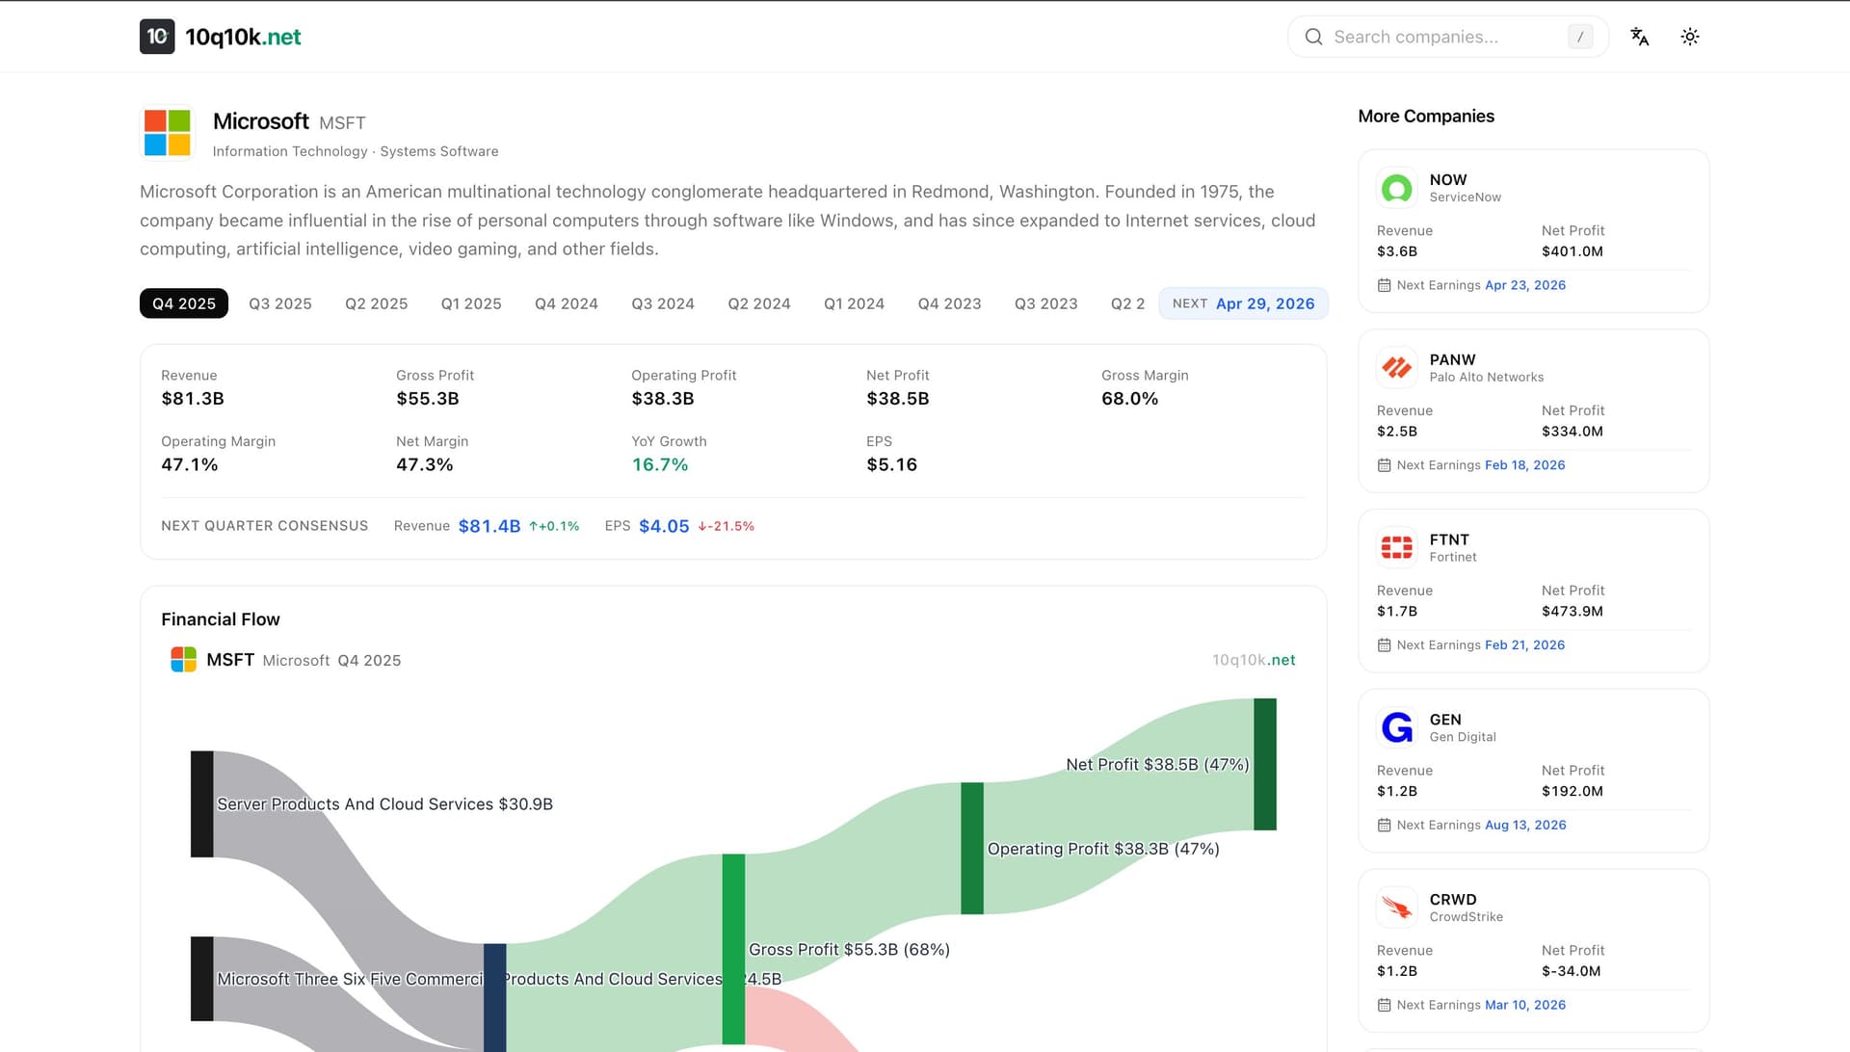
Task: Click the 10q10k.net logo icon
Action: click(157, 37)
